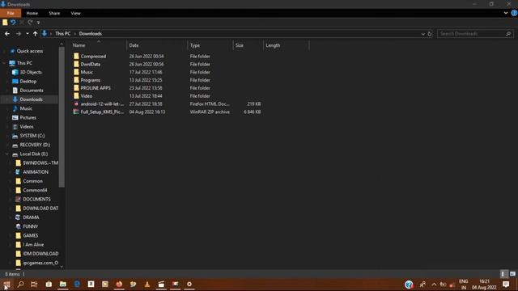The width and height of the screenshot is (518, 291).
Task: Switch to the Home ribbon tab
Action: 32,13
